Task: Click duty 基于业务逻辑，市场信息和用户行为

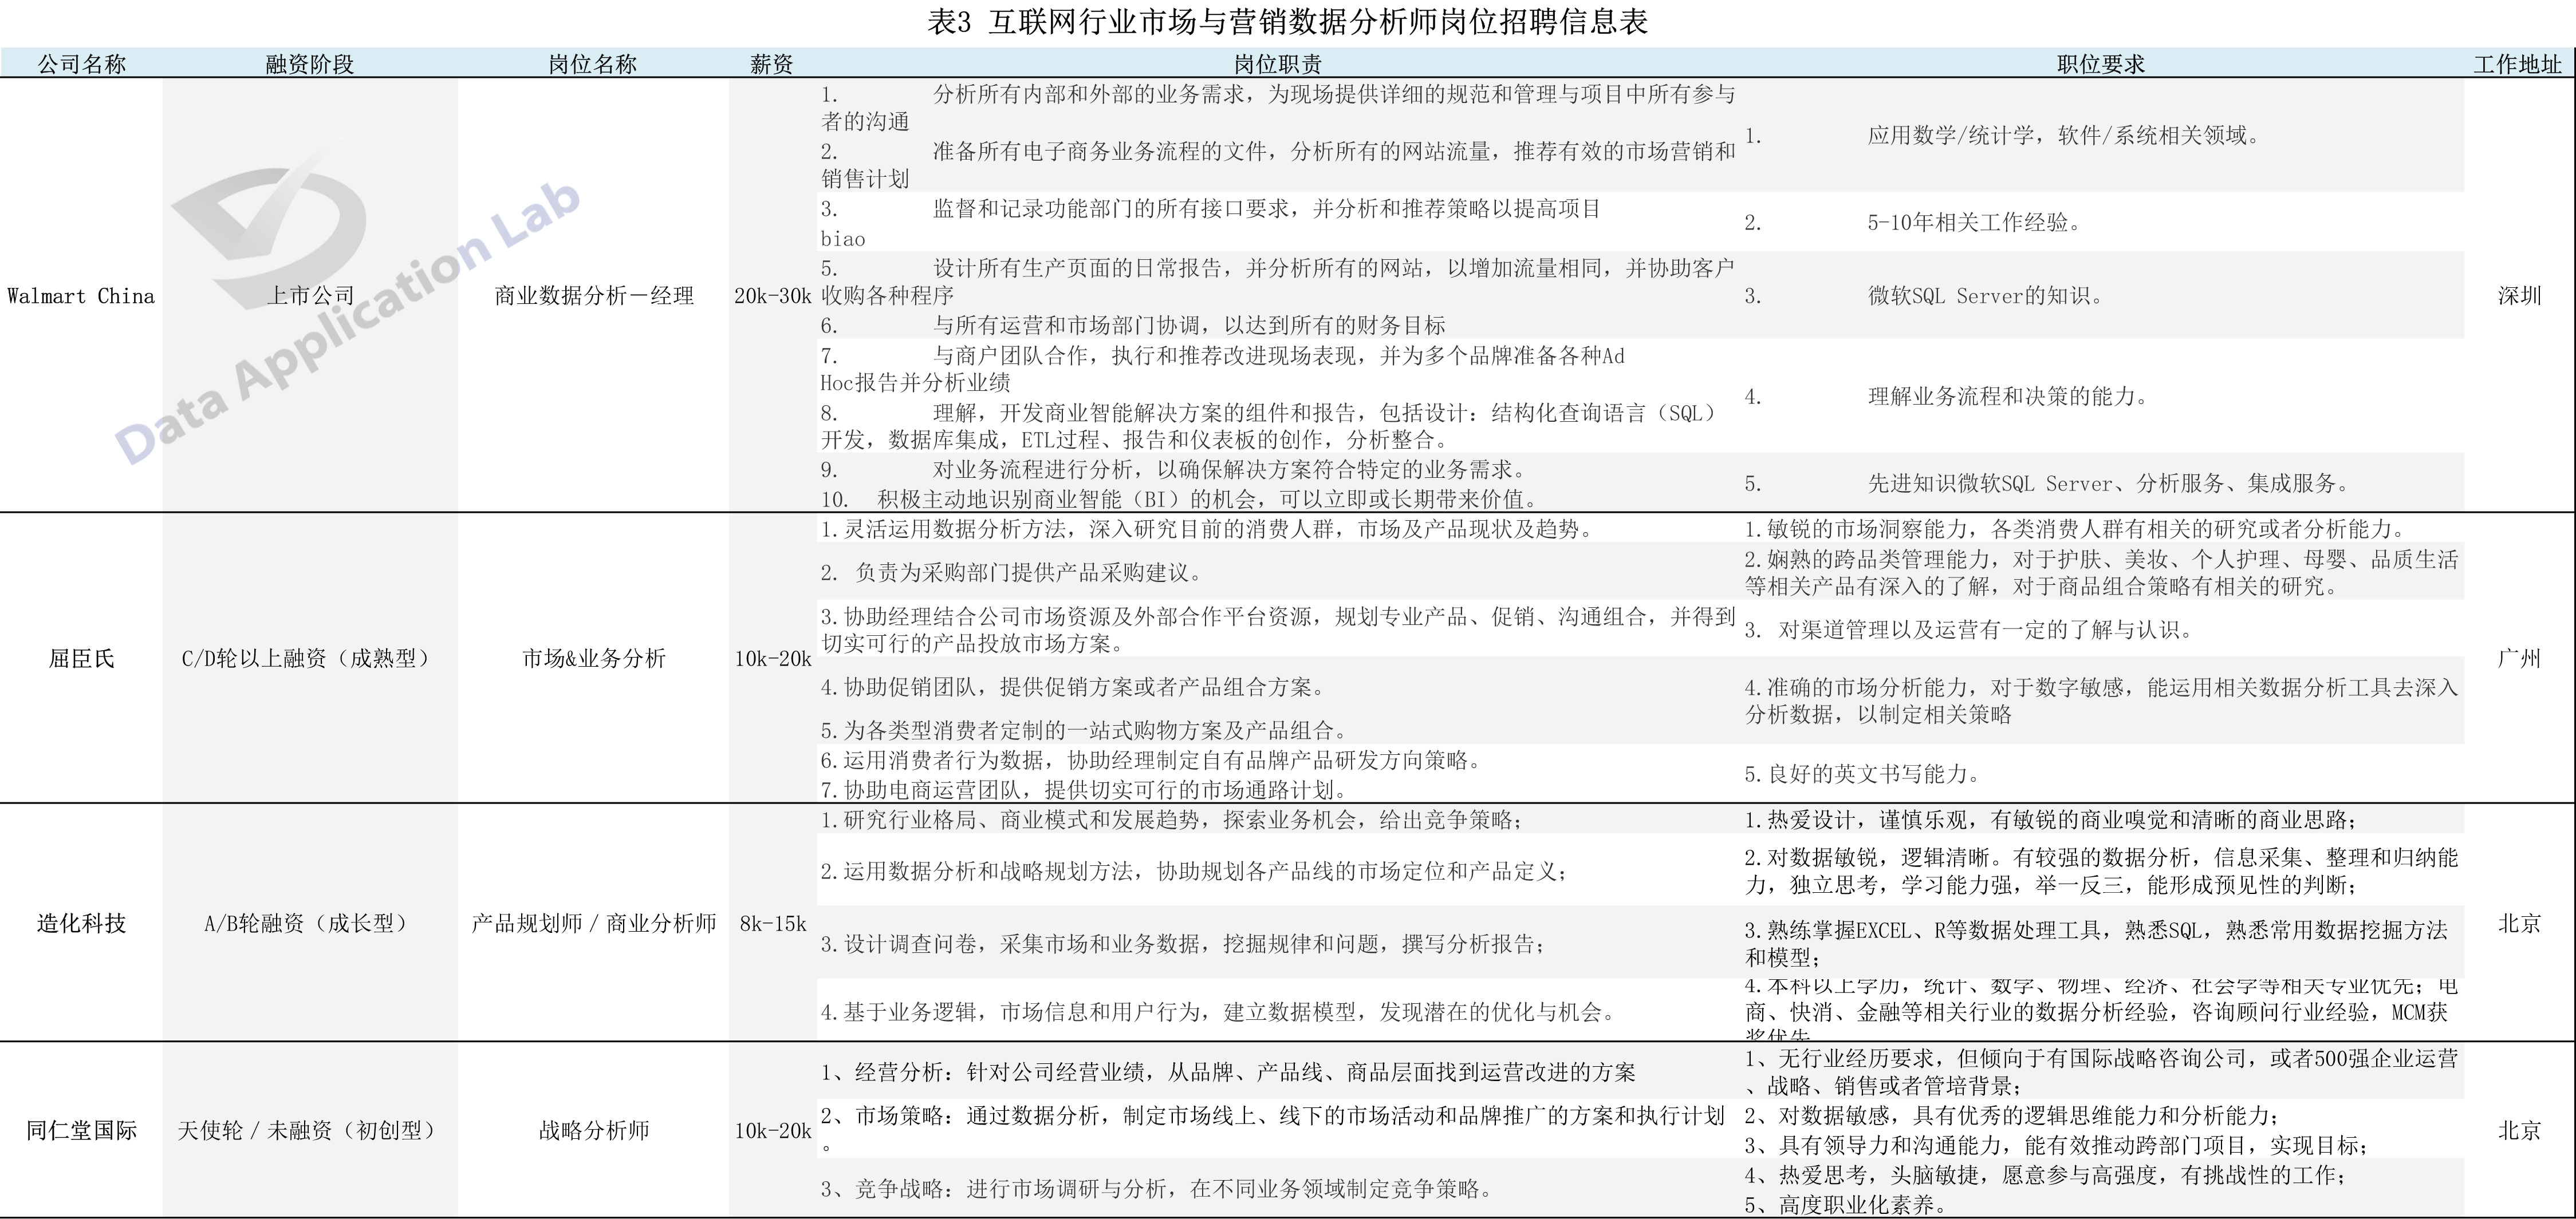Action: (1218, 1012)
